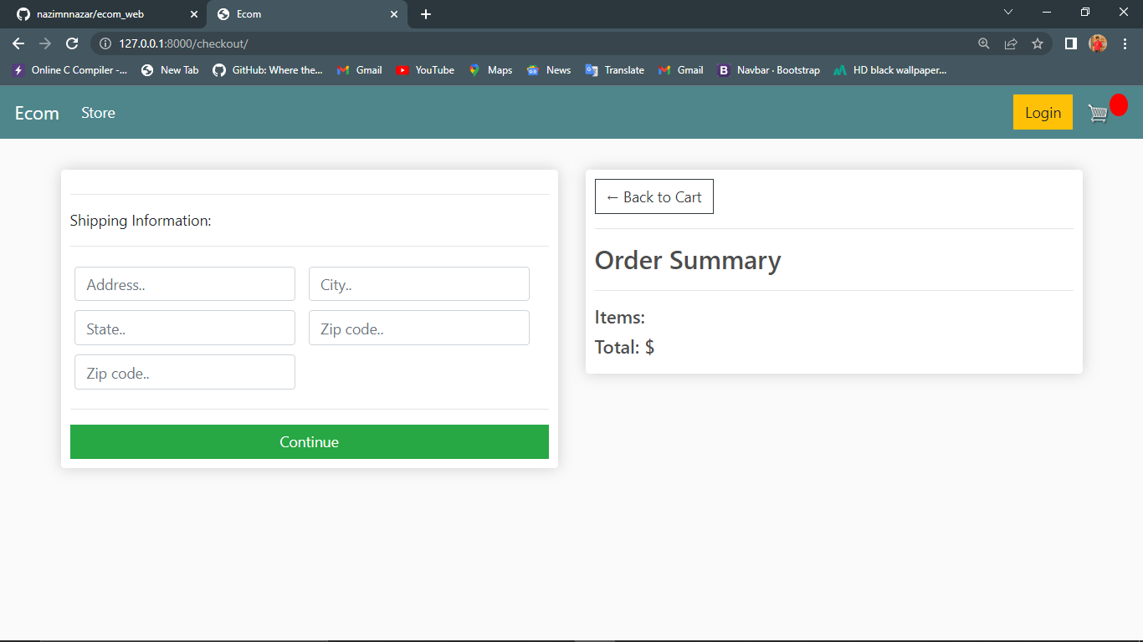Select the Ecom browser tab
Viewport: 1143px width, 642px height.
(308, 14)
